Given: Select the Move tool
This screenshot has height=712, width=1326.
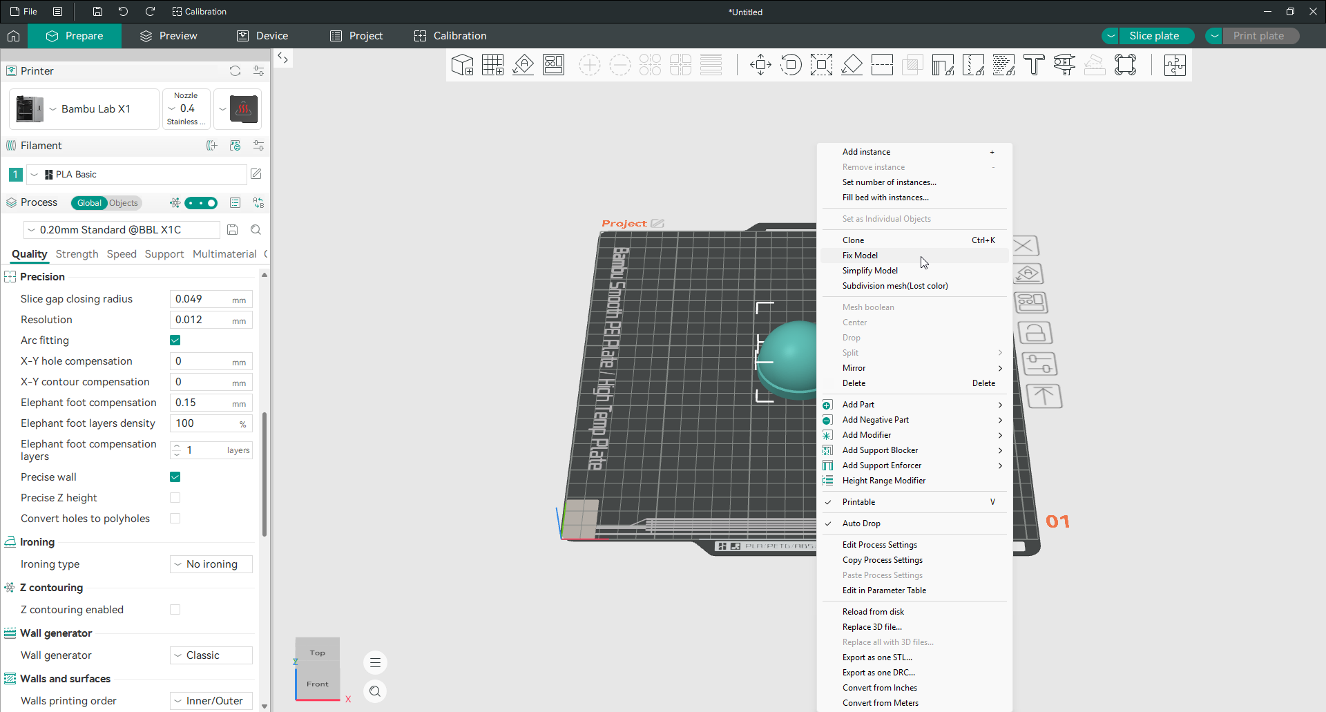Looking at the screenshot, I should click(760, 65).
